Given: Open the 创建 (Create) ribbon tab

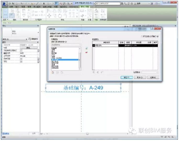Looking at the screenshot, I should (11, 7).
